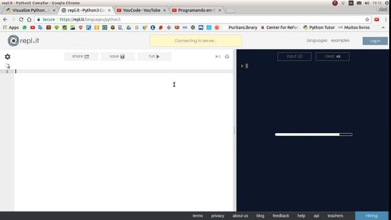Open the red YouTube bookmark icon

pos(32,28)
